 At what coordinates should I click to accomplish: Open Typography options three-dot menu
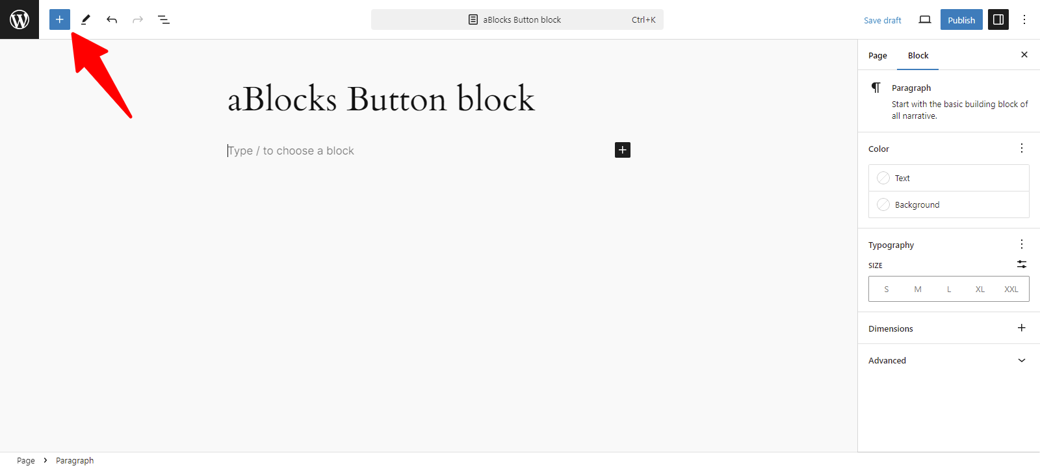tap(1022, 244)
